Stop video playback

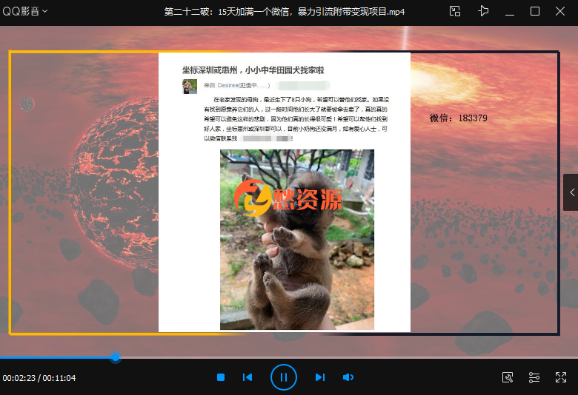coord(221,377)
